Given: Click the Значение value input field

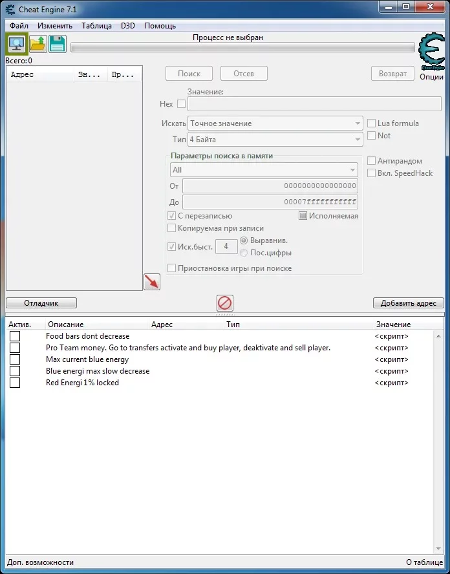Looking at the screenshot, I should [x=314, y=104].
